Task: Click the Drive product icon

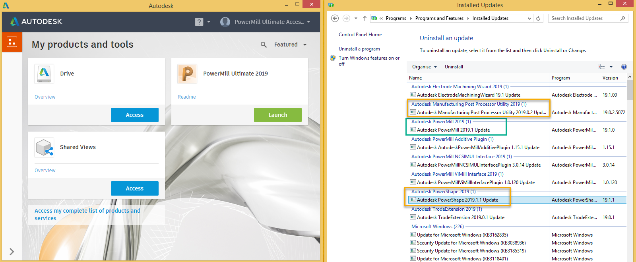Action: point(44,74)
